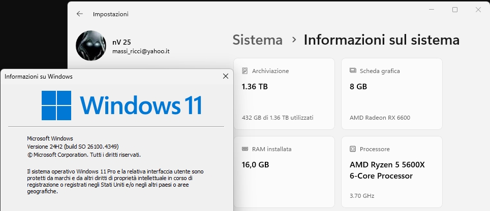The height and width of the screenshot is (211, 490).
Task: Maximize the Impostazioni window
Action: pos(455,10)
